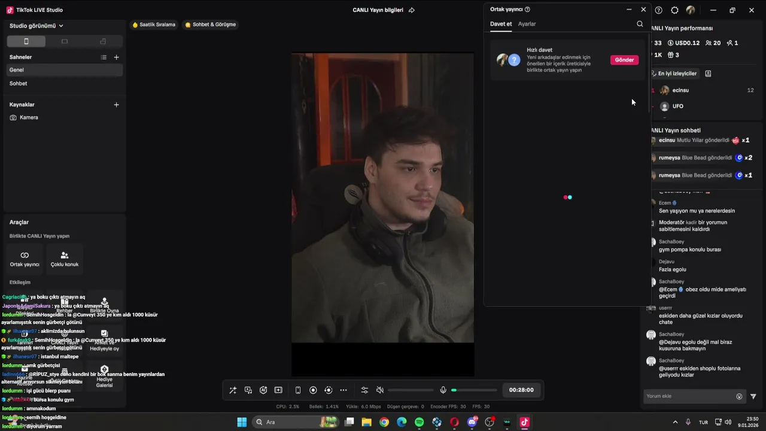This screenshot has width=766, height=431.
Task: Open the help question mark icon in title bar
Action: (x=659, y=10)
